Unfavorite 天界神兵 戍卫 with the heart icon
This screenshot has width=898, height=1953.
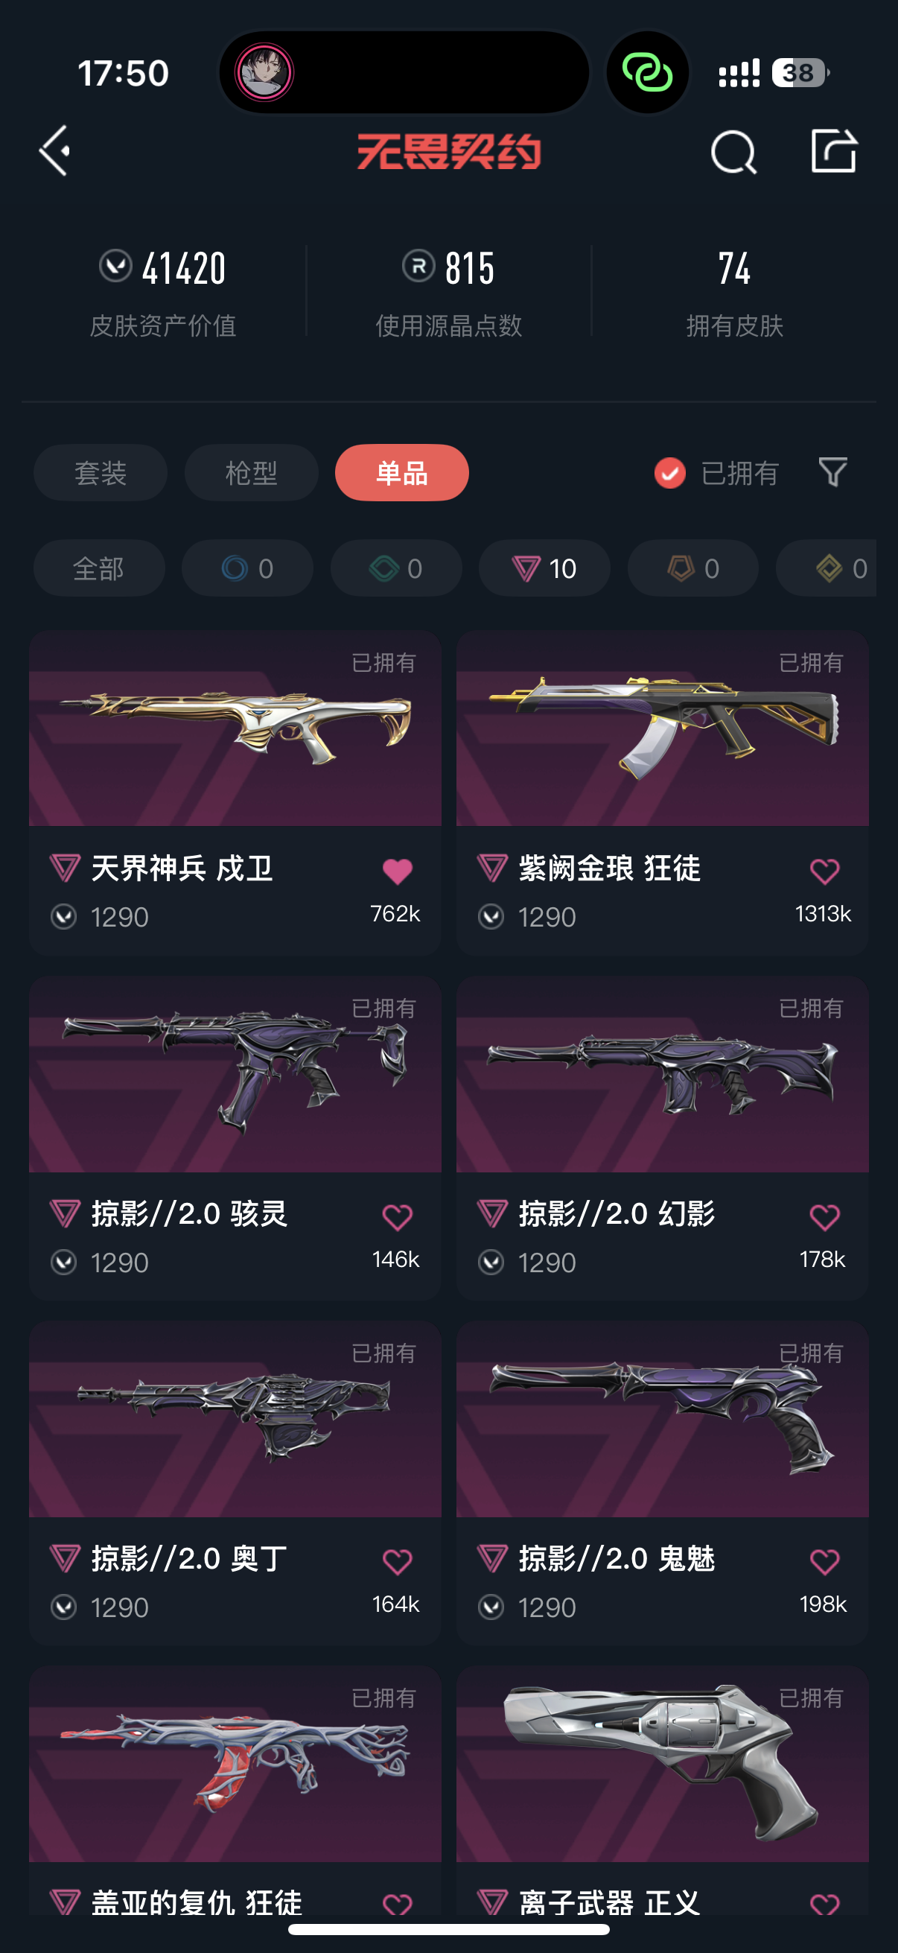tap(397, 871)
